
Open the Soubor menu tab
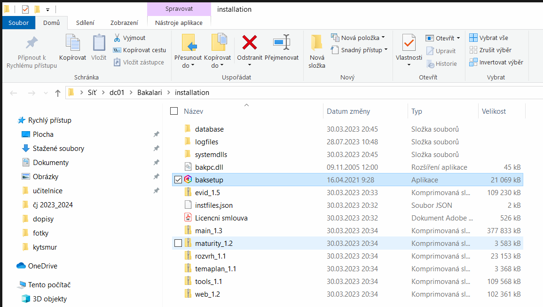click(18, 23)
